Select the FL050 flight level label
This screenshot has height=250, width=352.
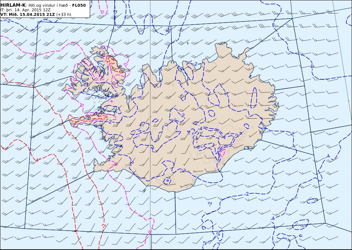pyautogui.click(x=79, y=5)
